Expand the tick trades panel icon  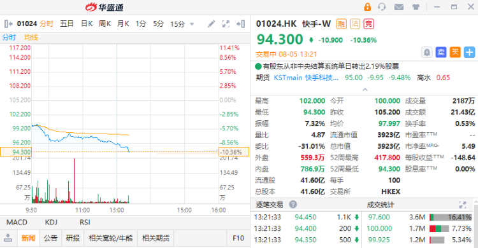pyautogui.click(x=463, y=205)
